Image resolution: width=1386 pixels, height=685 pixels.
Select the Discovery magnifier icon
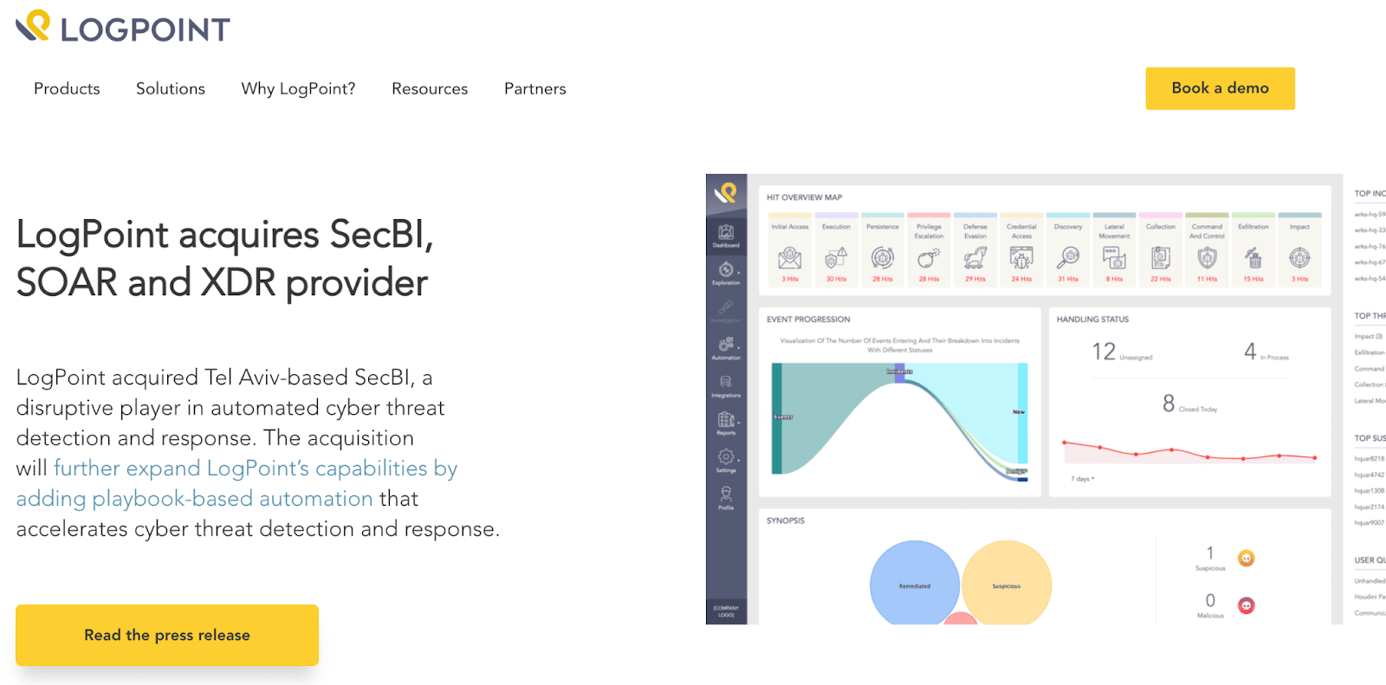pyautogui.click(x=1068, y=258)
